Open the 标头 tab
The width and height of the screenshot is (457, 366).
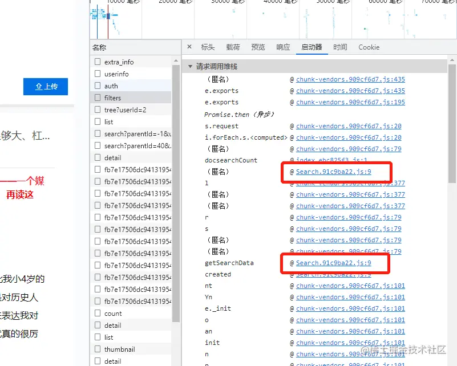(x=208, y=47)
